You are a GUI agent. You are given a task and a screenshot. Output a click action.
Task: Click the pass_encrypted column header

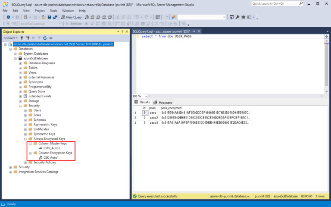coord(171,108)
